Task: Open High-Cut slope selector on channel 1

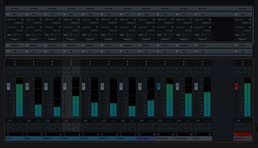Action: pyautogui.click(x=22, y=19)
